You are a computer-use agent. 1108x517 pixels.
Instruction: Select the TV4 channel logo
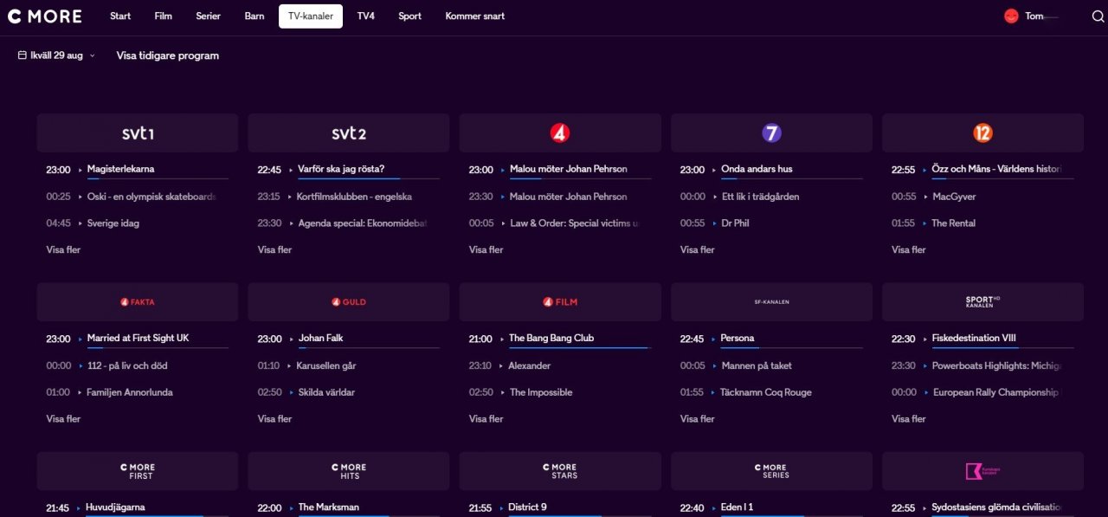[x=560, y=133]
